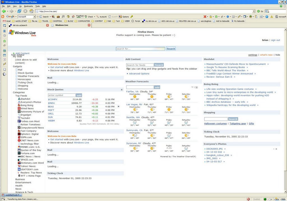Click the highlighter icon in Google toolbar
The width and height of the screenshot is (287, 201).
tap(132, 17)
